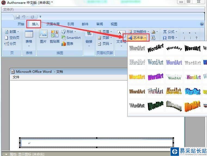Open the 形状 shapes dropdown
Viewport: 207px width, 156px height.
click(x=69, y=32)
